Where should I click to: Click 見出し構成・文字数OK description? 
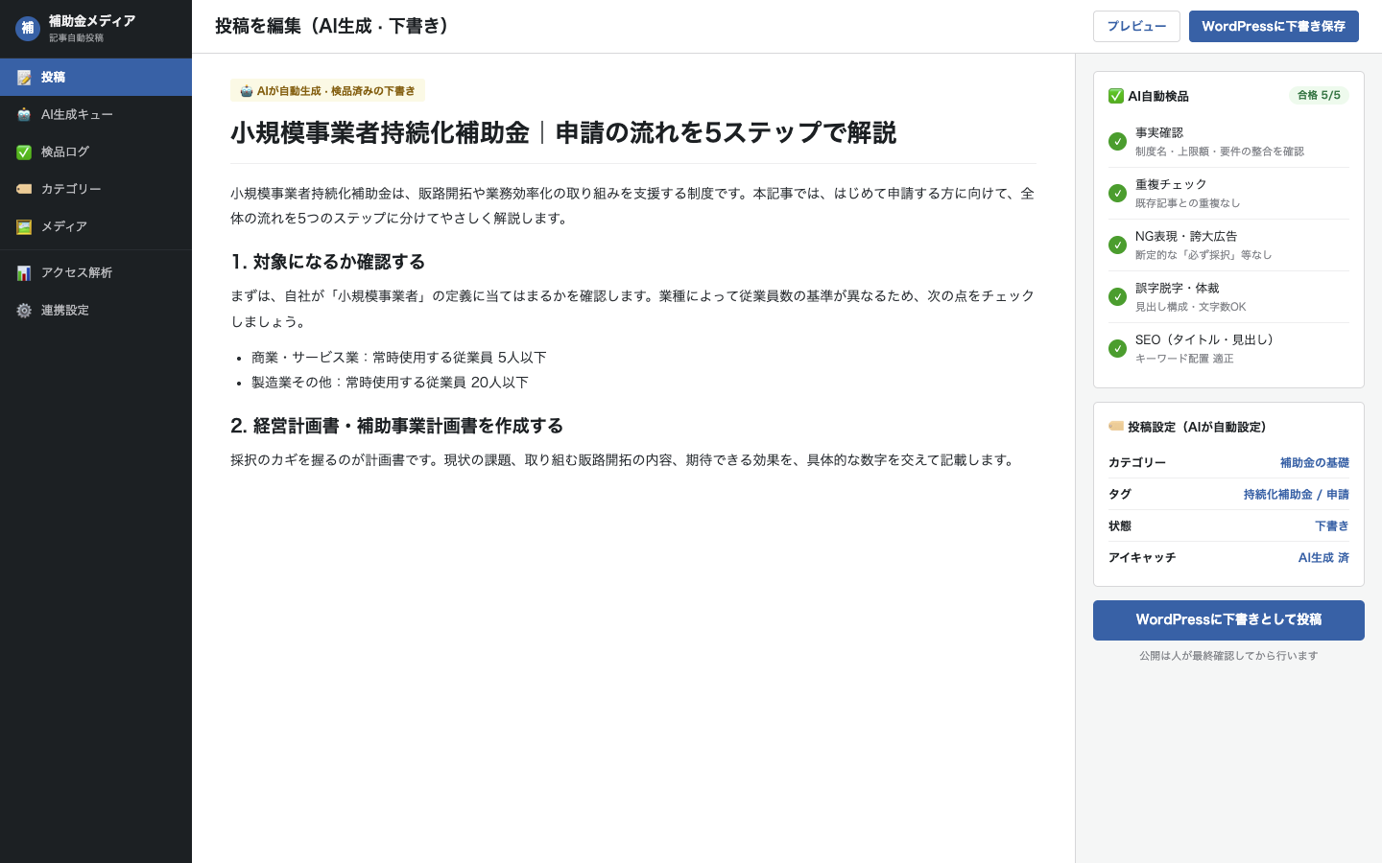[x=1191, y=307]
